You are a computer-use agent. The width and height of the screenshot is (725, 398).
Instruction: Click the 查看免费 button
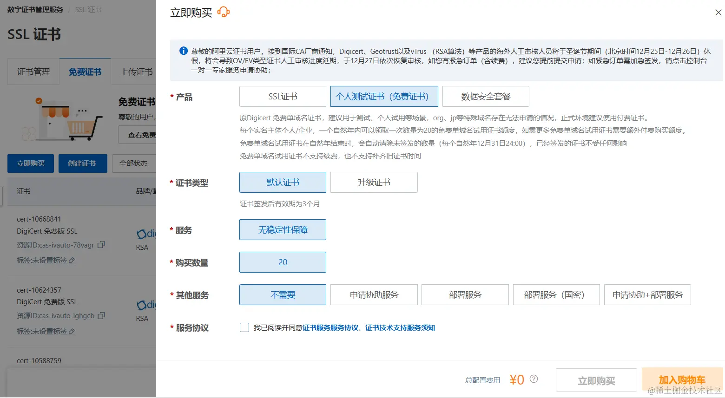pos(138,135)
